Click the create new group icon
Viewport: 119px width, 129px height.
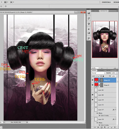[108, 127]
